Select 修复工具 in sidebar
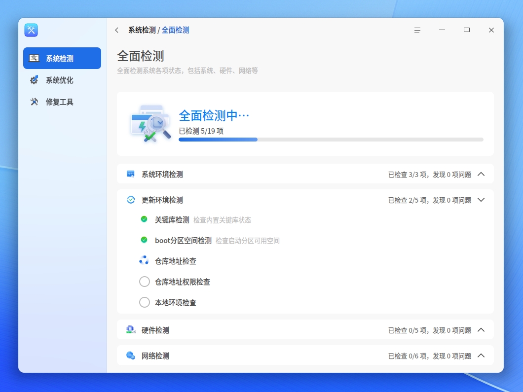This screenshot has height=392, width=523. tap(62, 102)
